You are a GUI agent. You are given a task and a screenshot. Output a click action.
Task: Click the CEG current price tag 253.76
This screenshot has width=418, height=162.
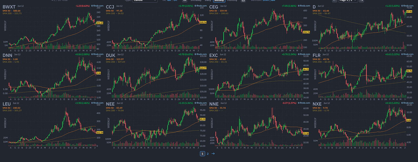point(307,32)
